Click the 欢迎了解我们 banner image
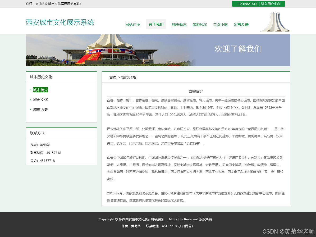Viewport: 316px width, 237px height. [158, 50]
